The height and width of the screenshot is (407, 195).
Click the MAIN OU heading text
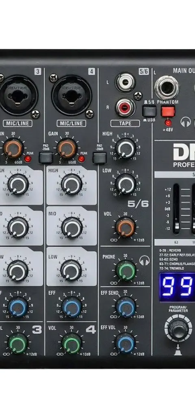click(x=184, y=70)
